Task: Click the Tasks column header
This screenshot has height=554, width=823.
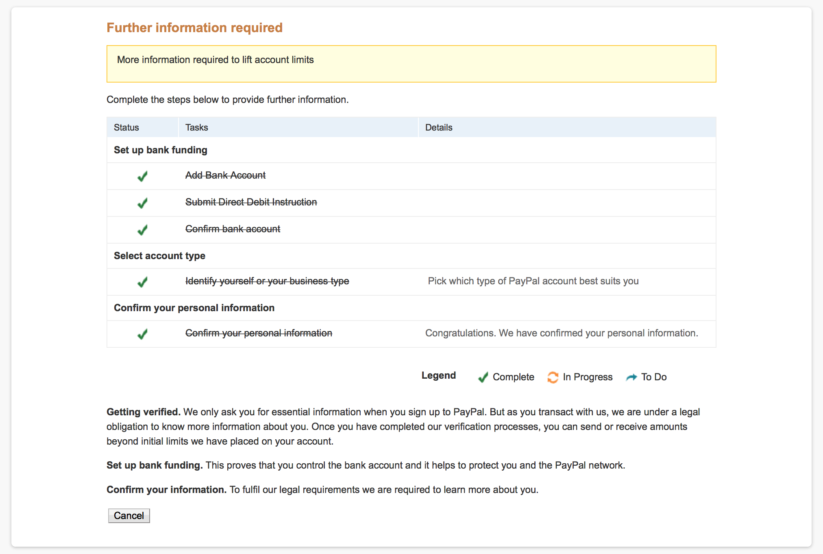Action: coord(197,127)
